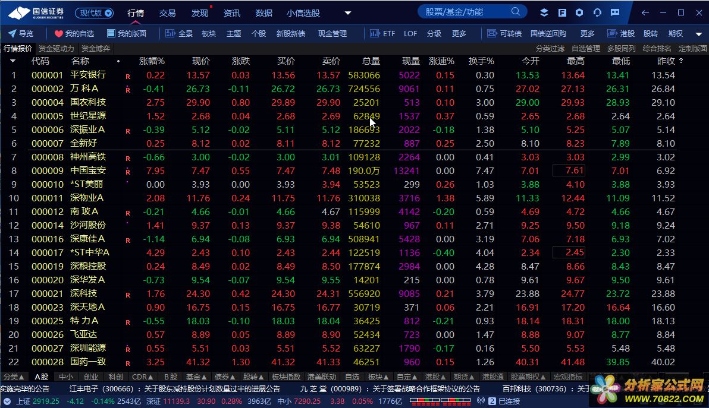Click the R marker for 深科技

click(x=128, y=295)
